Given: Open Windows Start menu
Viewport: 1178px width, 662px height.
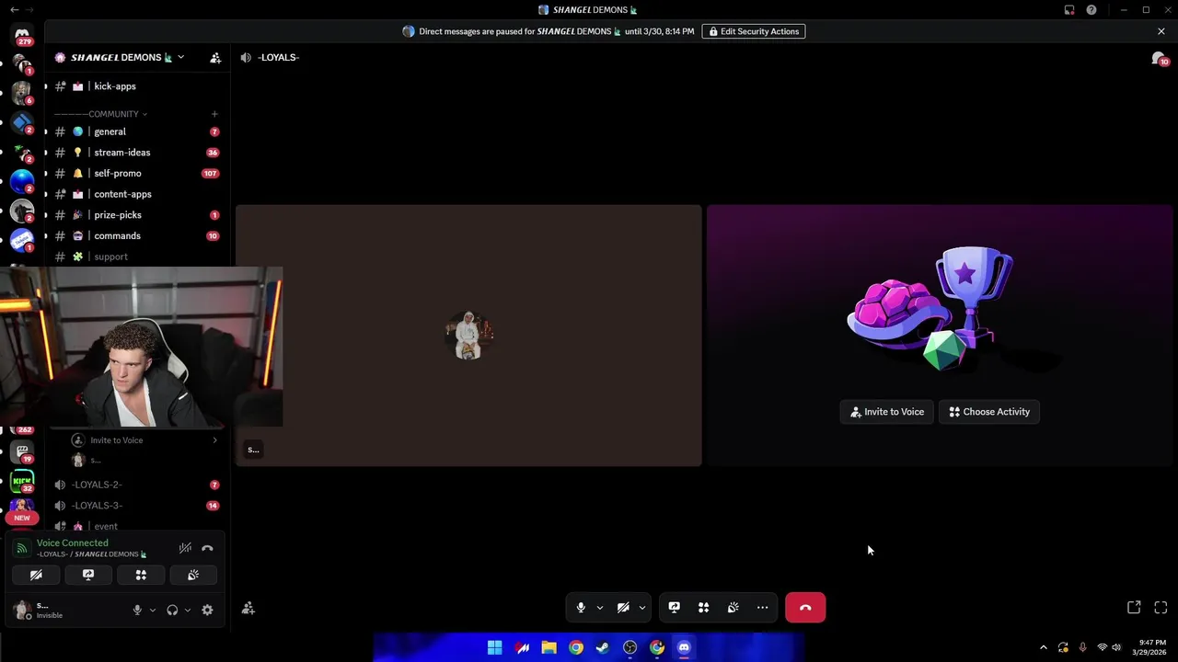Looking at the screenshot, I should [x=494, y=647].
